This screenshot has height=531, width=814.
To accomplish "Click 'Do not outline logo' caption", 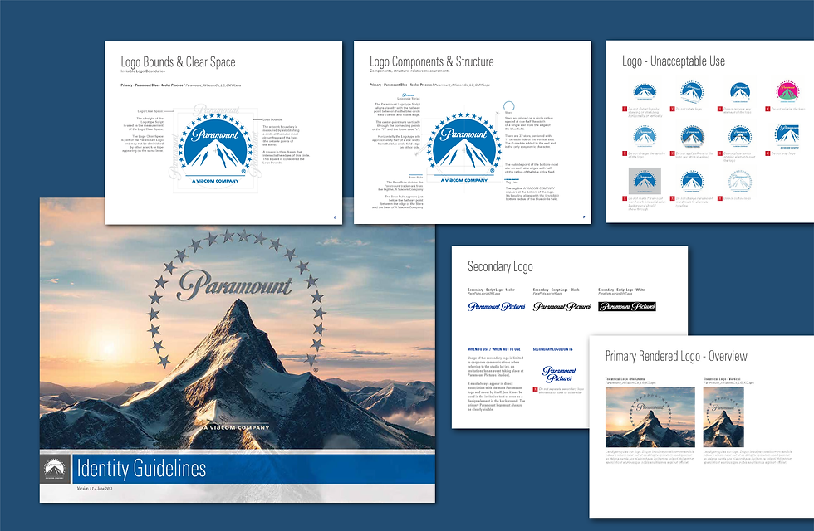I will 738,198.
